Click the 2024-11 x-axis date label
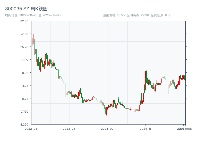 145,128
